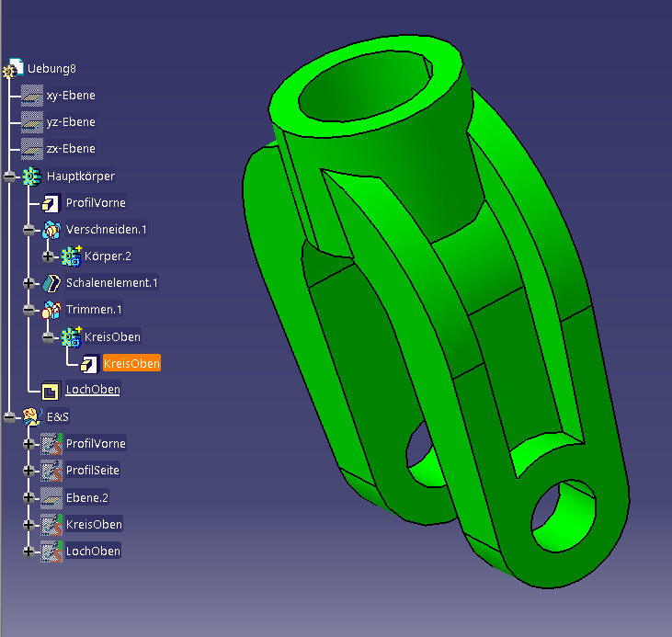Collapse the E&S geometrical set
Screen dimensions: 672x637
click(9, 417)
